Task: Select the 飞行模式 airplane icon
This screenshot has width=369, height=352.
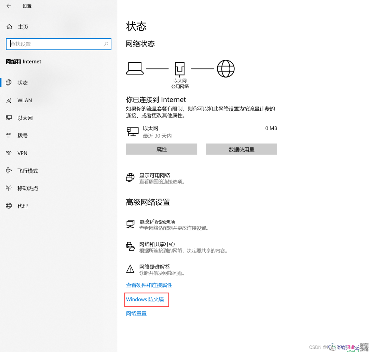Action: point(9,171)
